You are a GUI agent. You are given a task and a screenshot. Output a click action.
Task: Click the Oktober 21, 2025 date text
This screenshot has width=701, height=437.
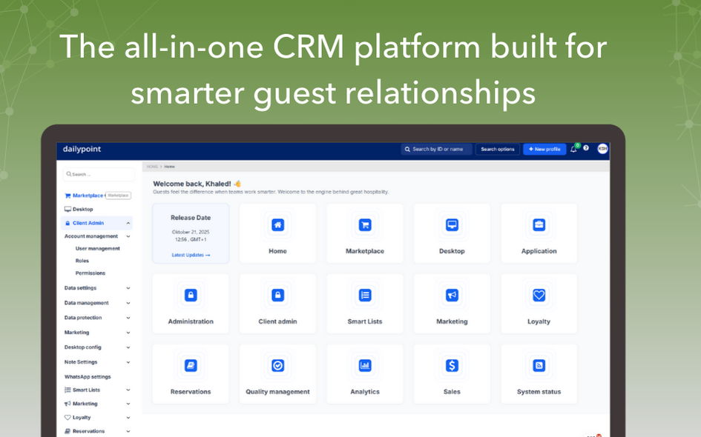[191, 232]
